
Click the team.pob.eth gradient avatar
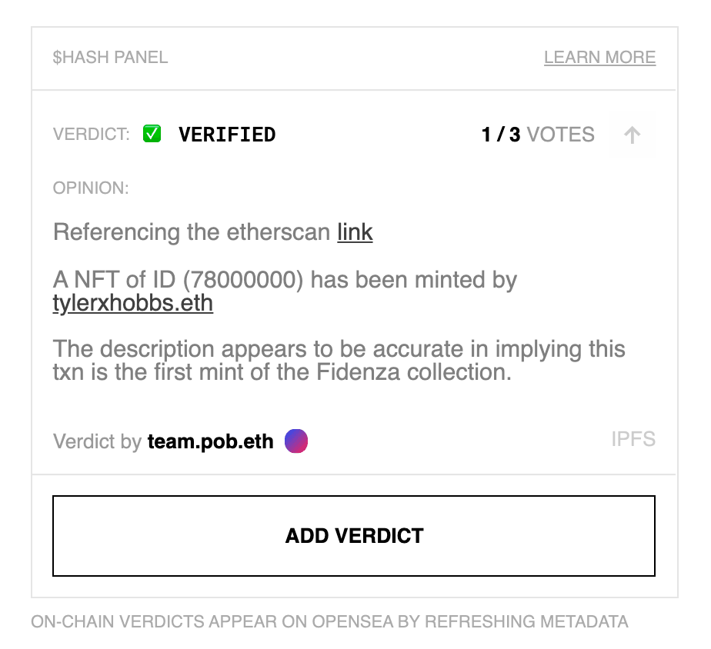(x=296, y=441)
